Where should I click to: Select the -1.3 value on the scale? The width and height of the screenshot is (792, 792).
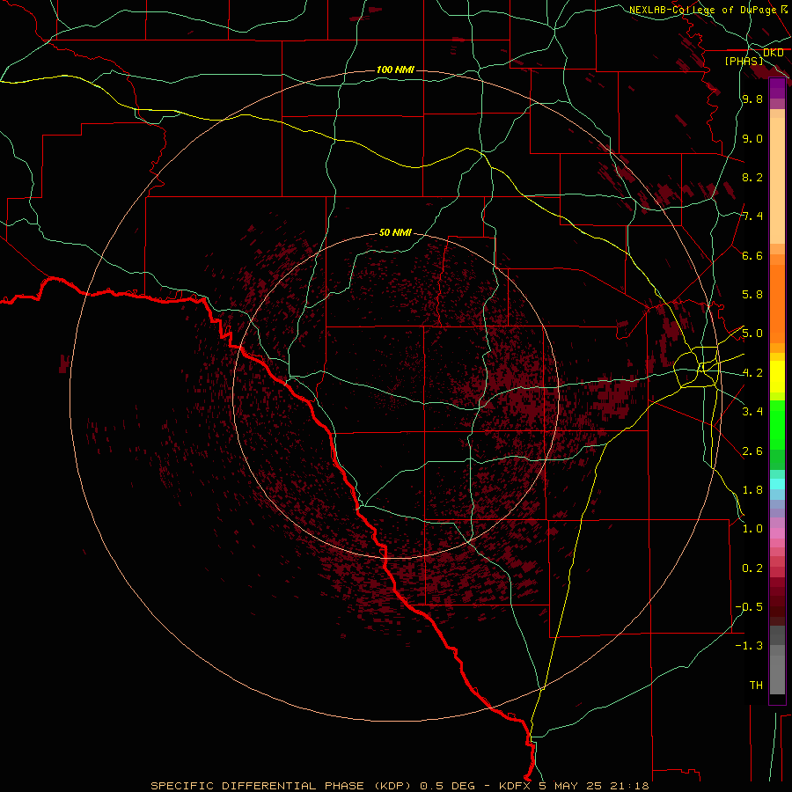pos(749,646)
